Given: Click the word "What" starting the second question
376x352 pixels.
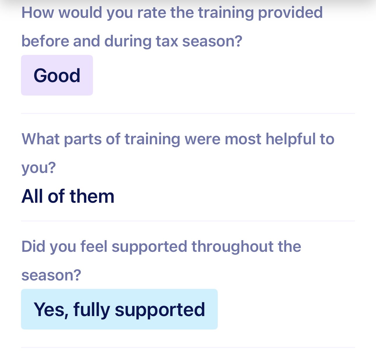Looking at the screenshot, I should click(41, 139).
